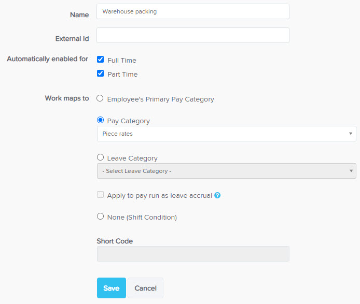Select Employee's Primary Pay Category radio option
360x304 pixels.
tap(100, 98)
